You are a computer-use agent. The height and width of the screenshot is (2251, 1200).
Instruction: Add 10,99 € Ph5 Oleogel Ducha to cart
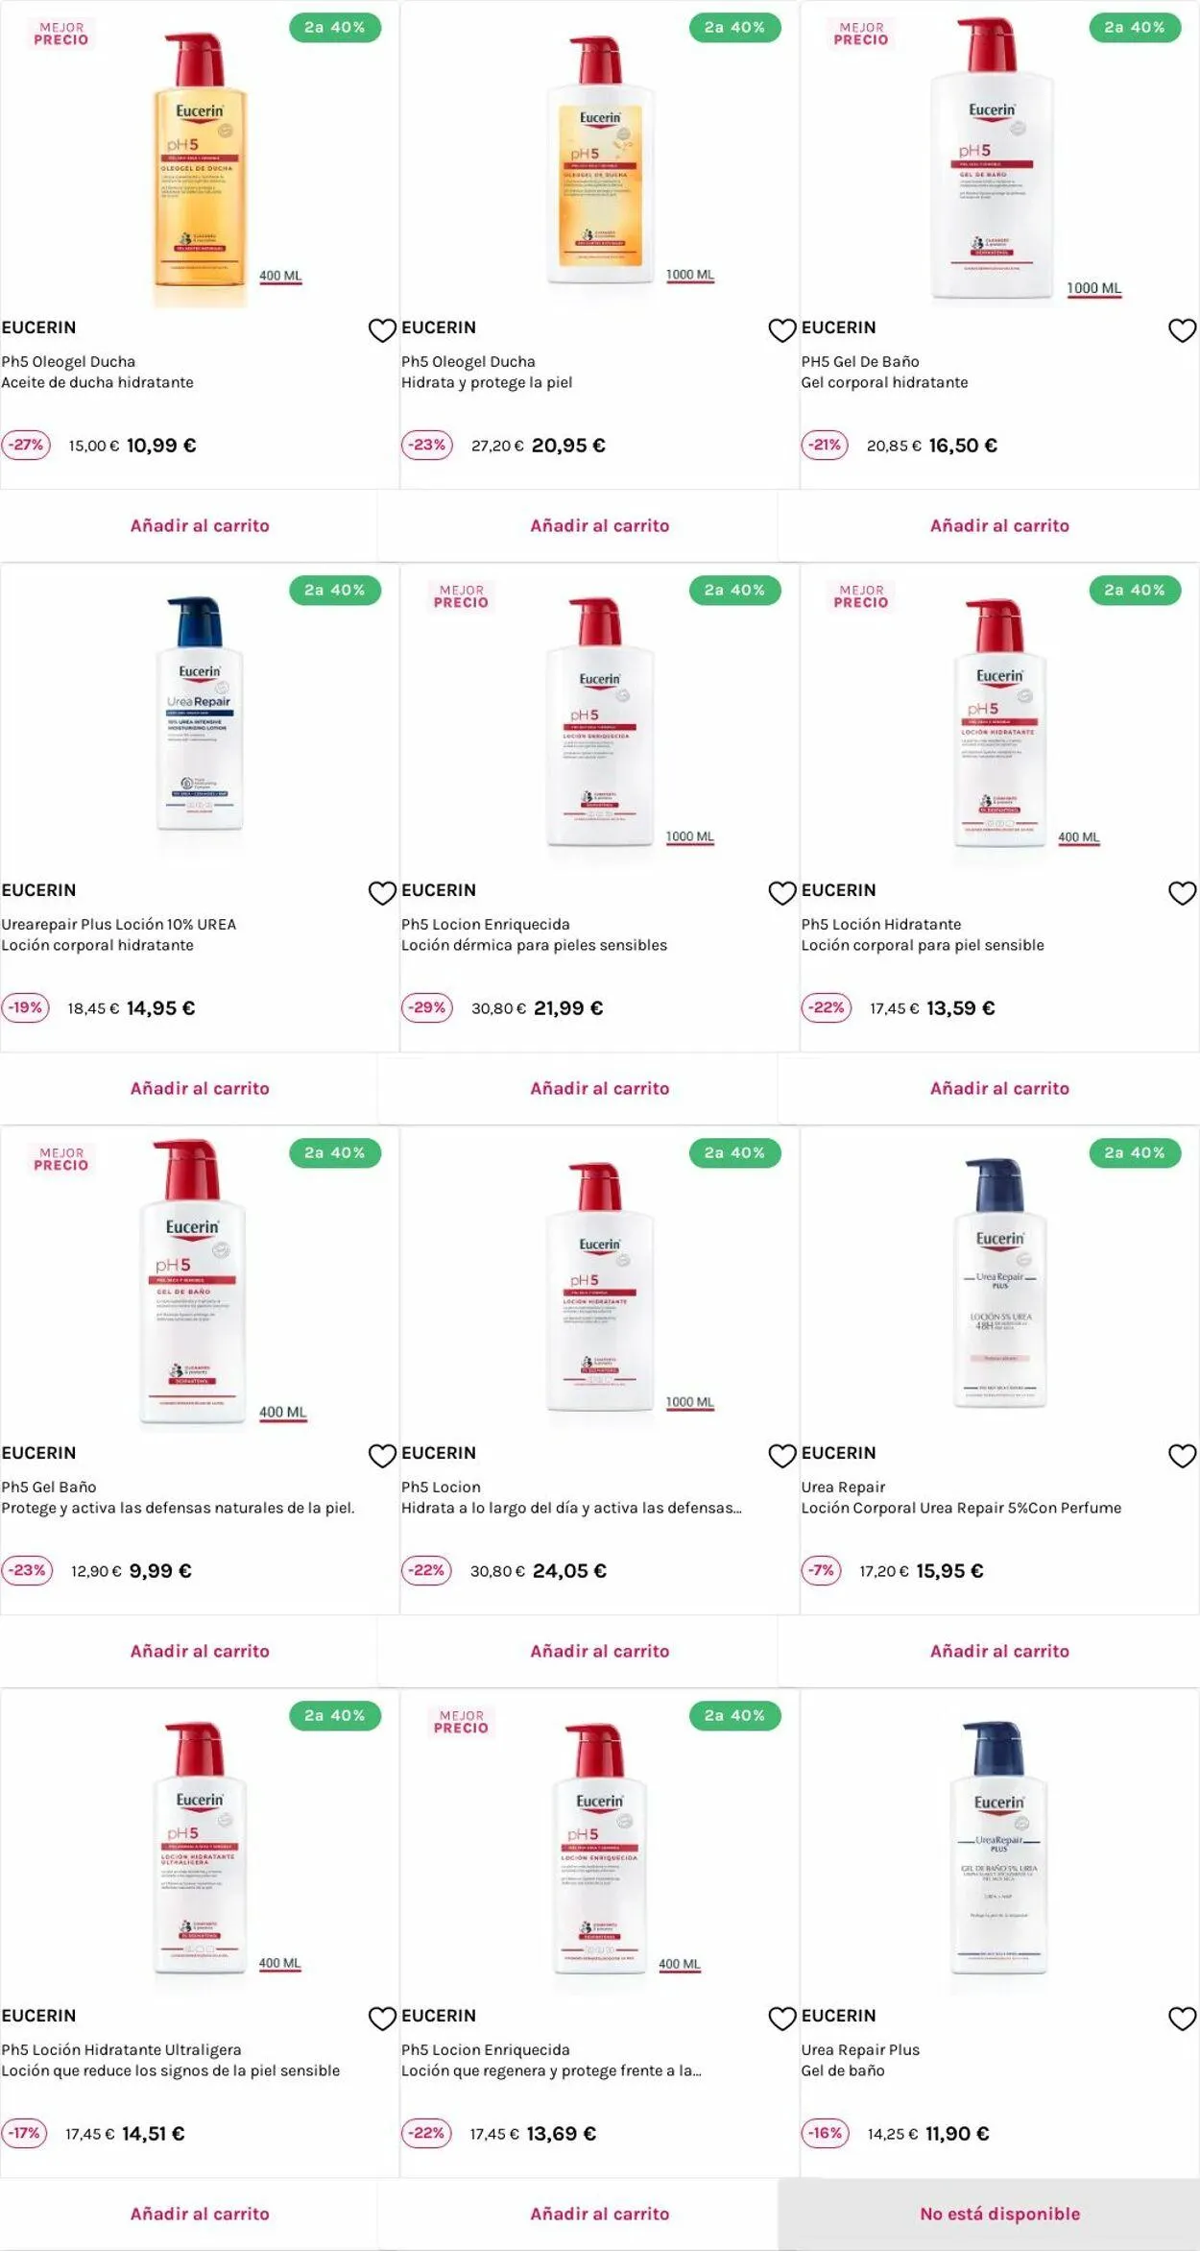point(200,526)
